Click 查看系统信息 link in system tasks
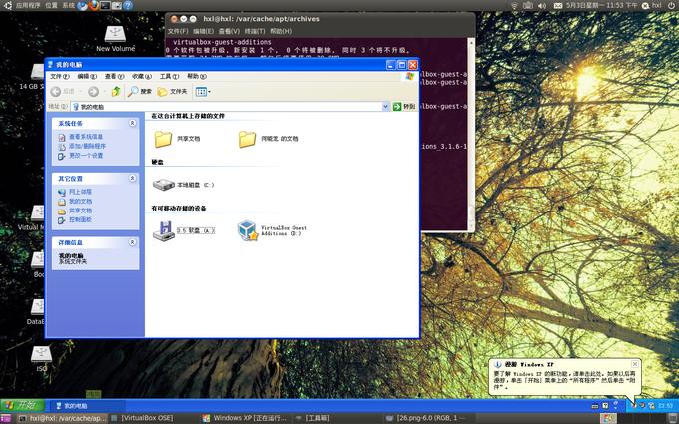This screenshot has width=679, height=424. pyautogui.click(x=85, y=137)
